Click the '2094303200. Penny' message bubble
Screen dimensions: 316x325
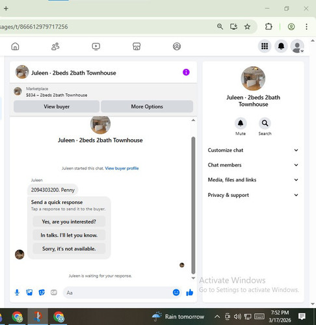point(53,190)
